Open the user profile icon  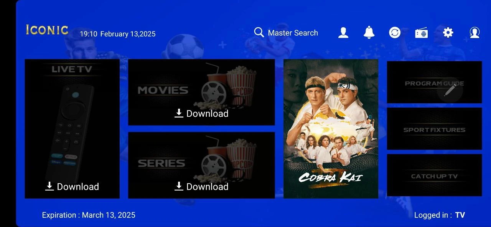point(343,33)
